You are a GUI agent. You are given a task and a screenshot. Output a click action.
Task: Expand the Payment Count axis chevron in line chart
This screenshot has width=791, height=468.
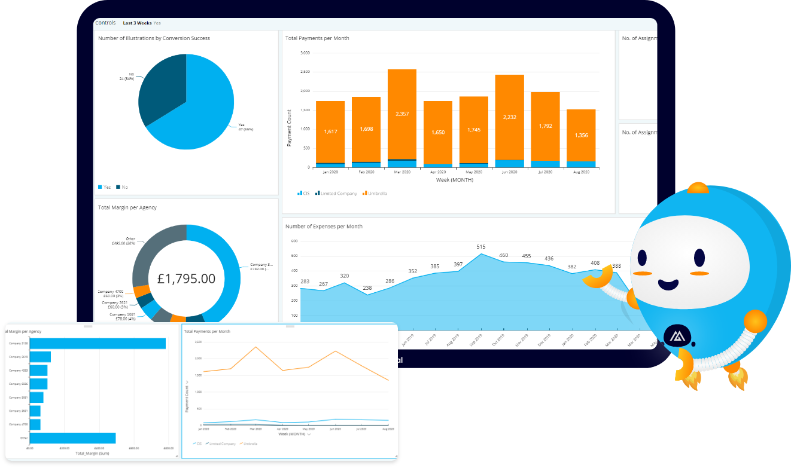pyautogui.click(x=187, y=381)
